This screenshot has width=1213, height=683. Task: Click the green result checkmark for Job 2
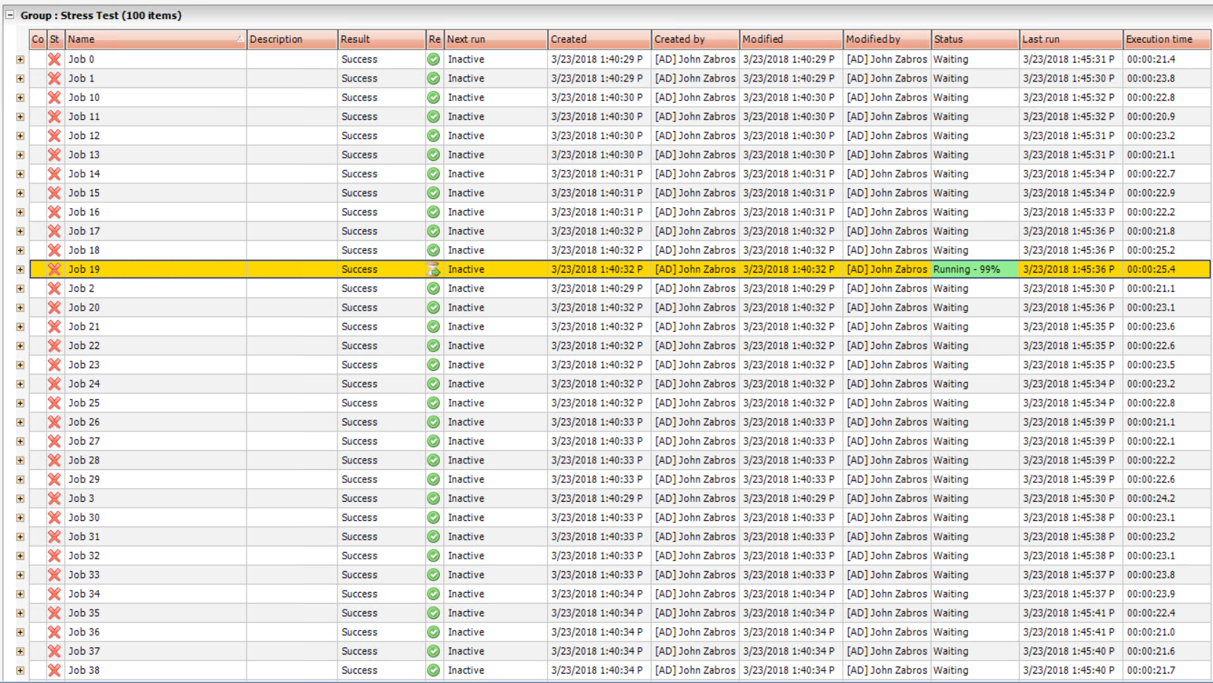click(433, 289)
